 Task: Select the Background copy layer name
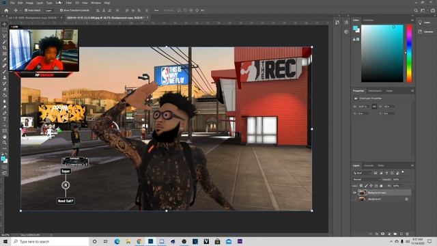point(376,193)
